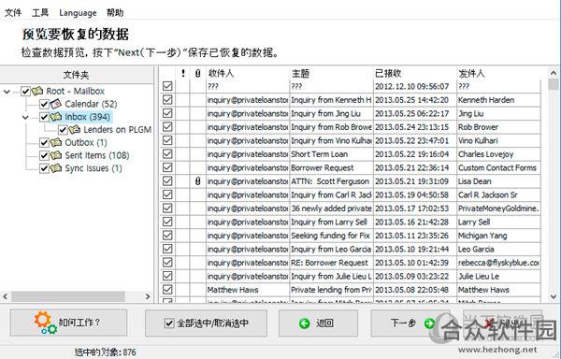561x359 pixels.
Task: Select the Sent Items (108) folder
Action: (97, 155)
